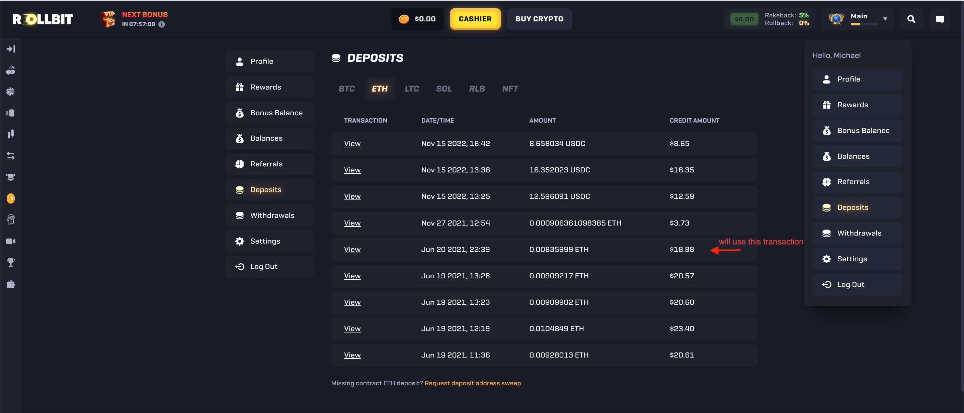Open Withdrawals in the Hello Michael dropdown
The image size is (964, 413).
point(857,233)
